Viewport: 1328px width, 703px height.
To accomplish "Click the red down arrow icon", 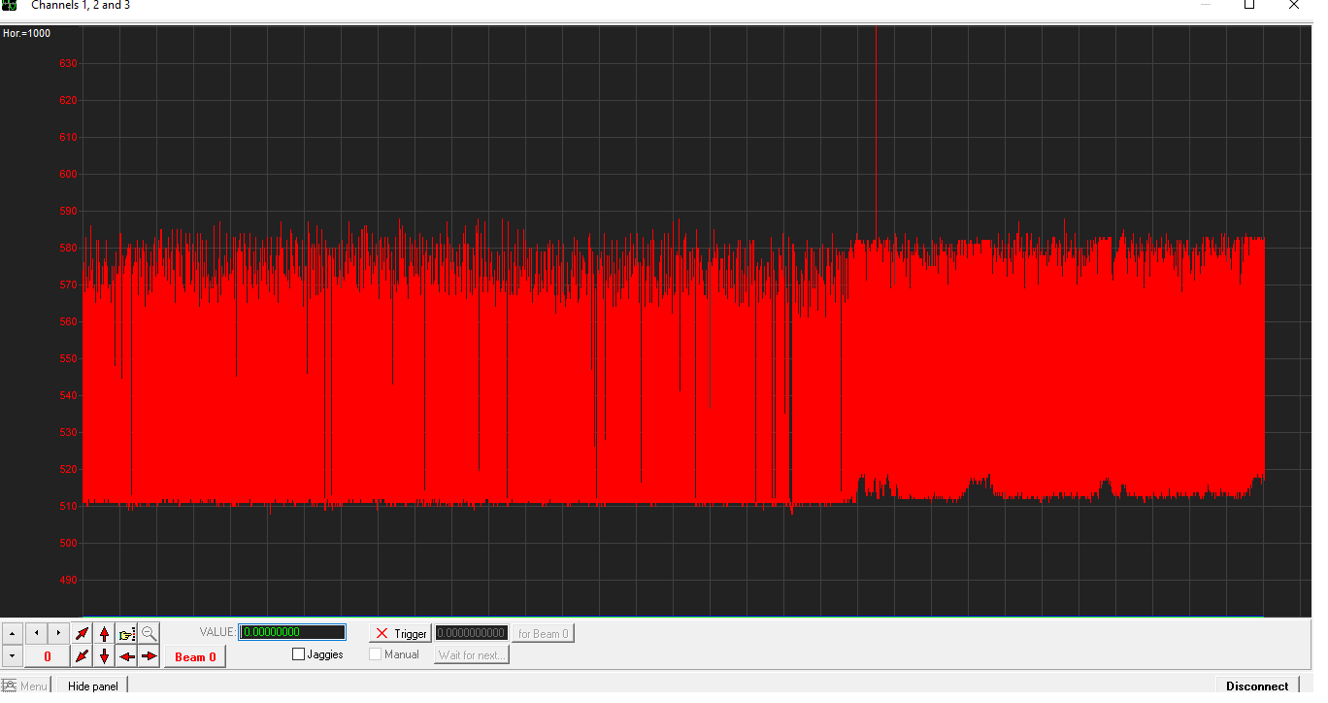I will pyautogui.click(x=105, y=656).
